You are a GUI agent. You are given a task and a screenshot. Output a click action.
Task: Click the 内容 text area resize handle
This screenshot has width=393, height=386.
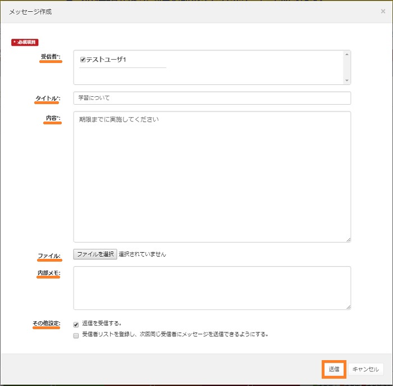click(348, 240)
